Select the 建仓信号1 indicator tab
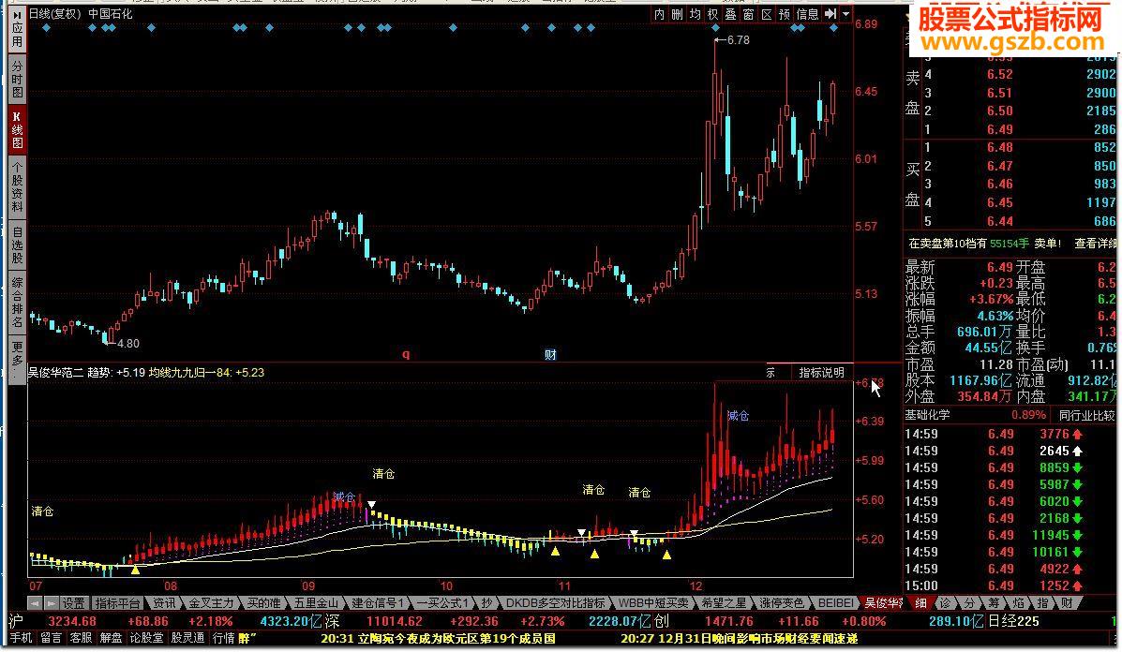The width and height of the screenshot is (1122, 652). click(379, 603)
